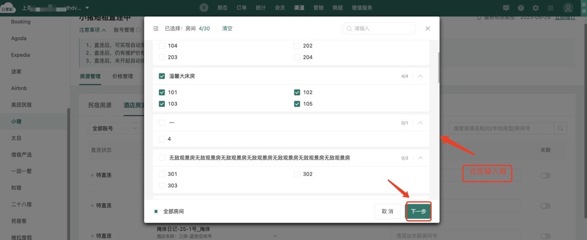Close the room selection dialog
This screenshot has height=240, width=587.
428,28
